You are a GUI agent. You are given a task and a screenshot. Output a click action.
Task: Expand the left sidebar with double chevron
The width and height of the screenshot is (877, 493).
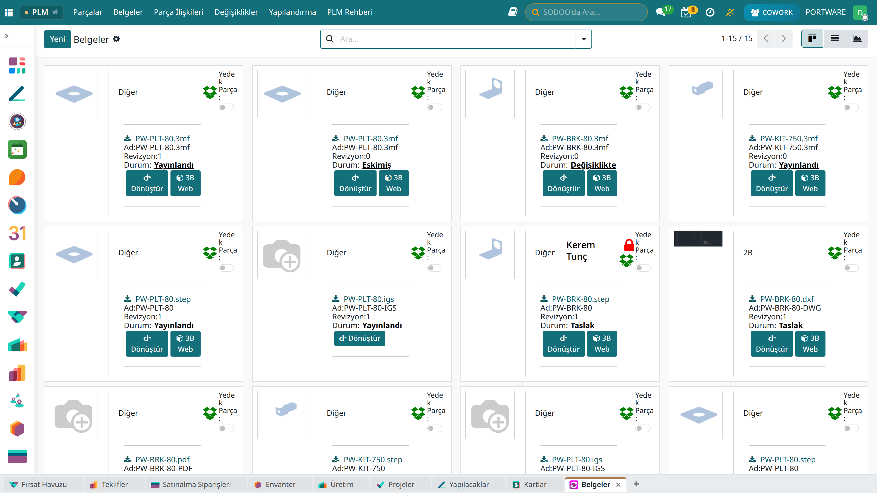pyautogui.click(x=7, y=36)
